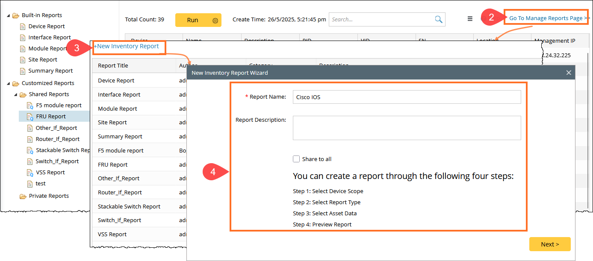Image resolution: width=593 pixels, height=261 pixels.
Task: Collapse the Built-in Reports tree node
Action: point(9,15)
